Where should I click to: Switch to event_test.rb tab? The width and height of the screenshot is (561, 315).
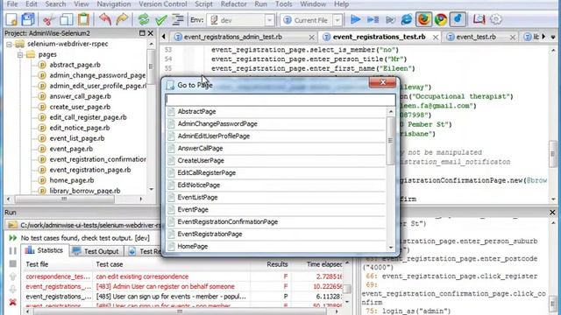click(x=476, y=37)
